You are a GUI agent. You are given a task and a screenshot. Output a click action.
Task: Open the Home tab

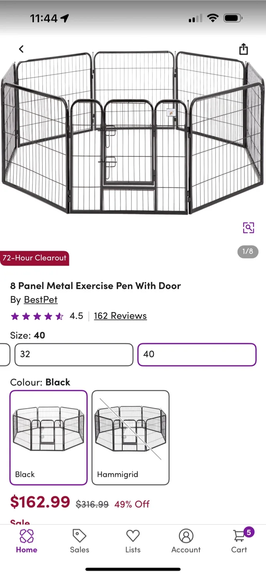pos(26,541)
